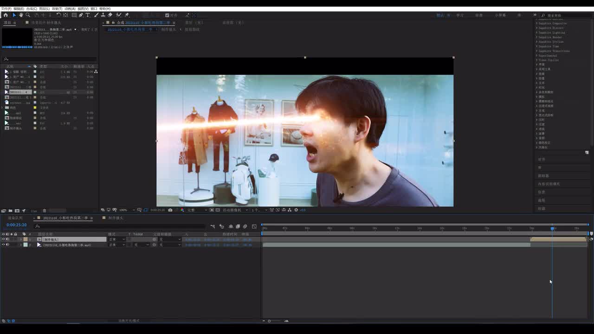Select the Zoom magnifier tool

tap(28, 15)
